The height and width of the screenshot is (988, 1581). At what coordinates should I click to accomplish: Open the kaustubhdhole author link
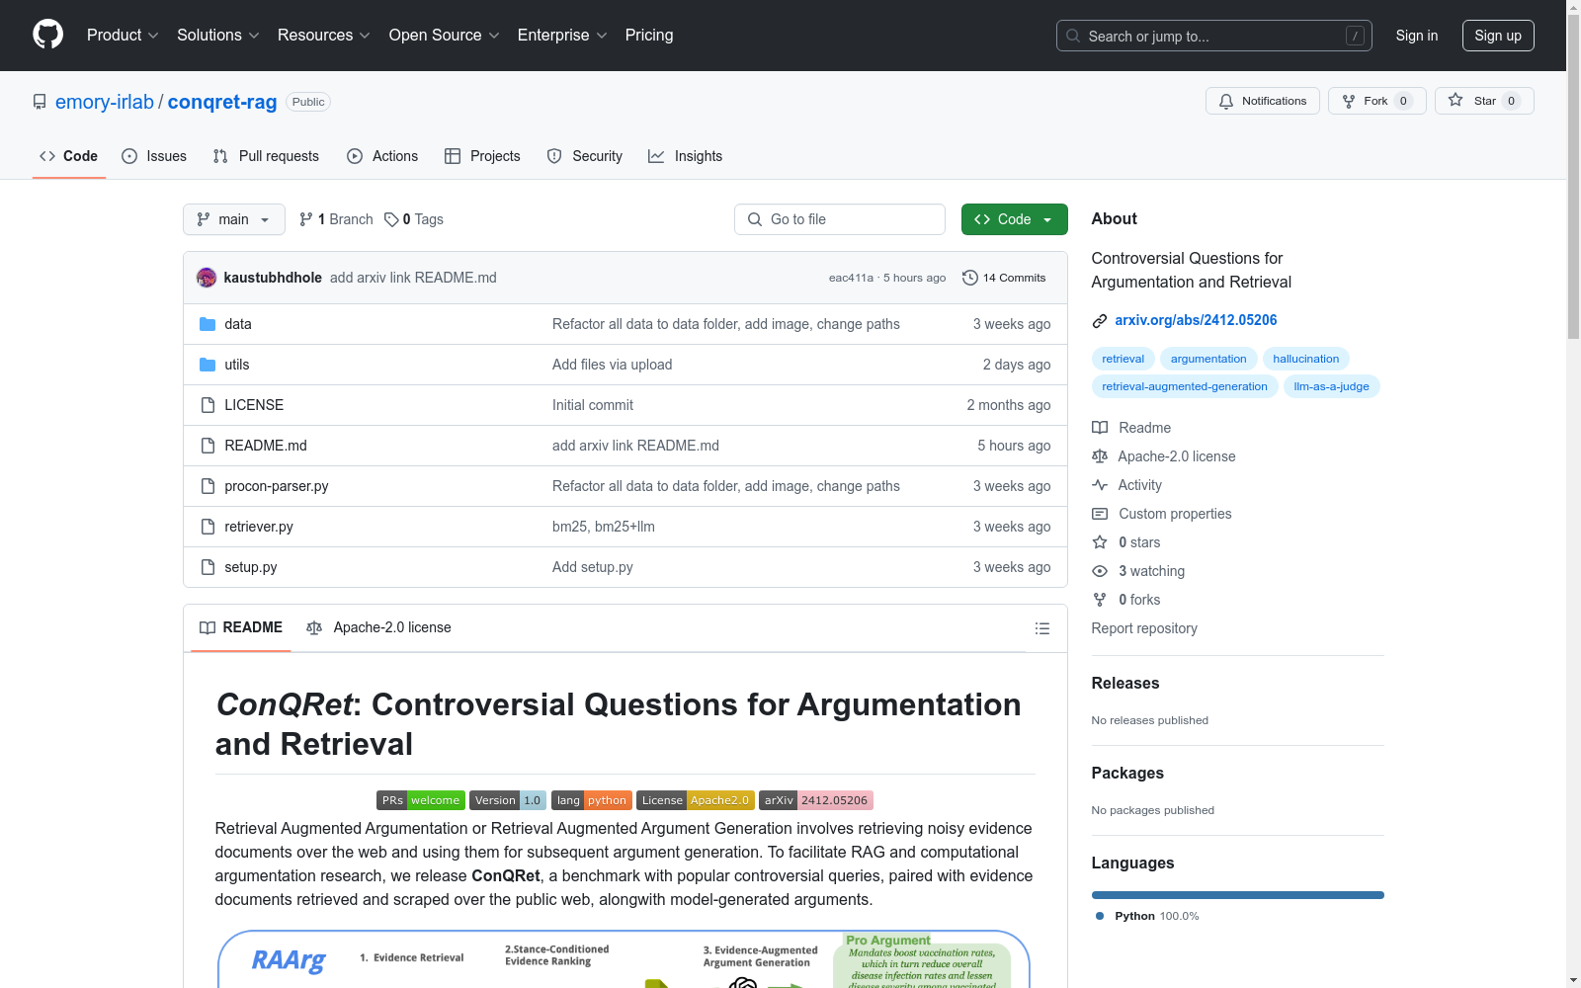273,278
